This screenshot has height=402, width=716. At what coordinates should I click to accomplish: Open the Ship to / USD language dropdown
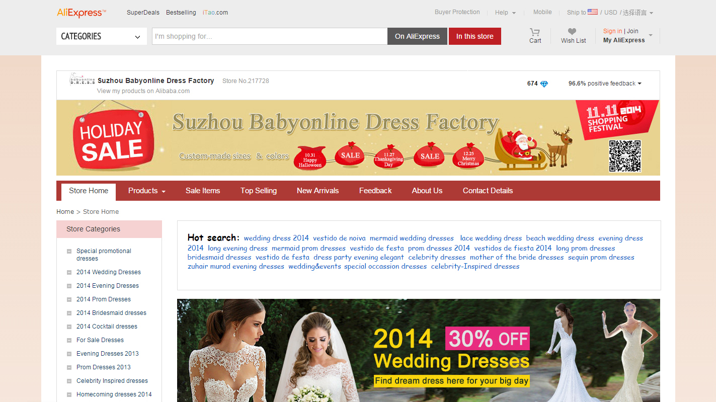click(x=610, y=13)
